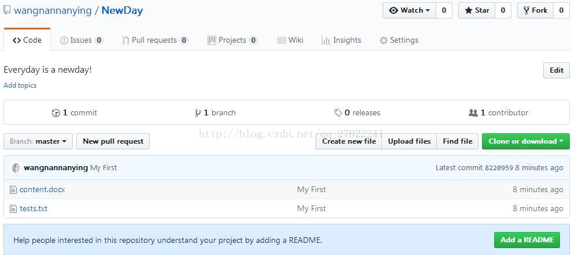This screenshot has height=255, width=571.
Task: Open the Wiki tab
Action: (x=290, y=40)
